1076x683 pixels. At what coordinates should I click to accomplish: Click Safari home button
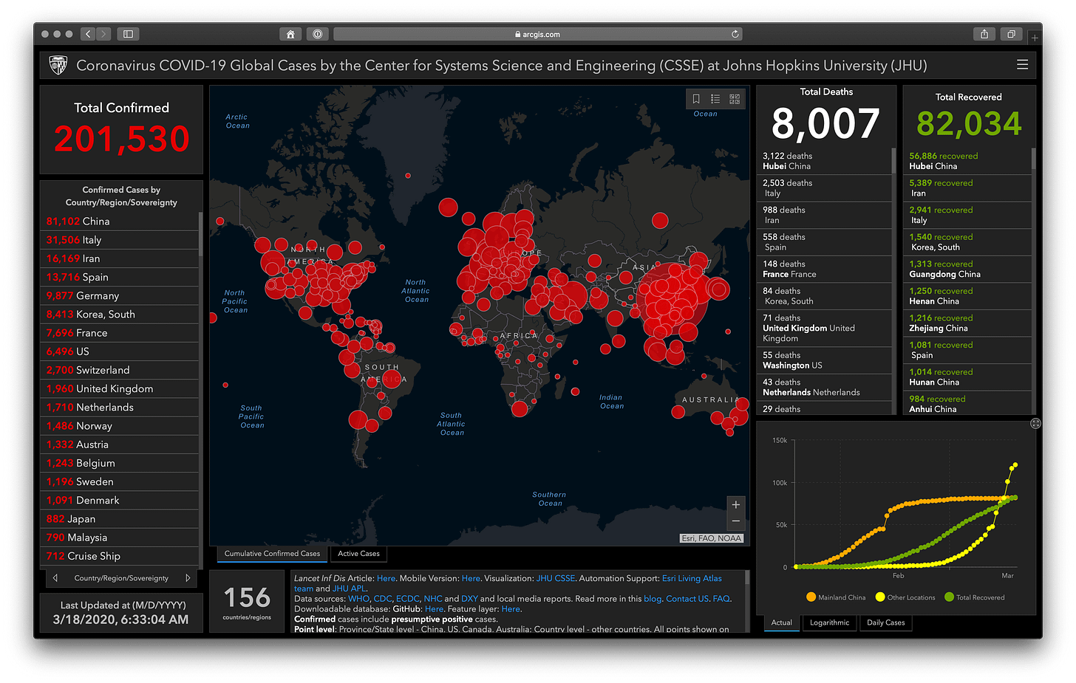pos(290,34)
